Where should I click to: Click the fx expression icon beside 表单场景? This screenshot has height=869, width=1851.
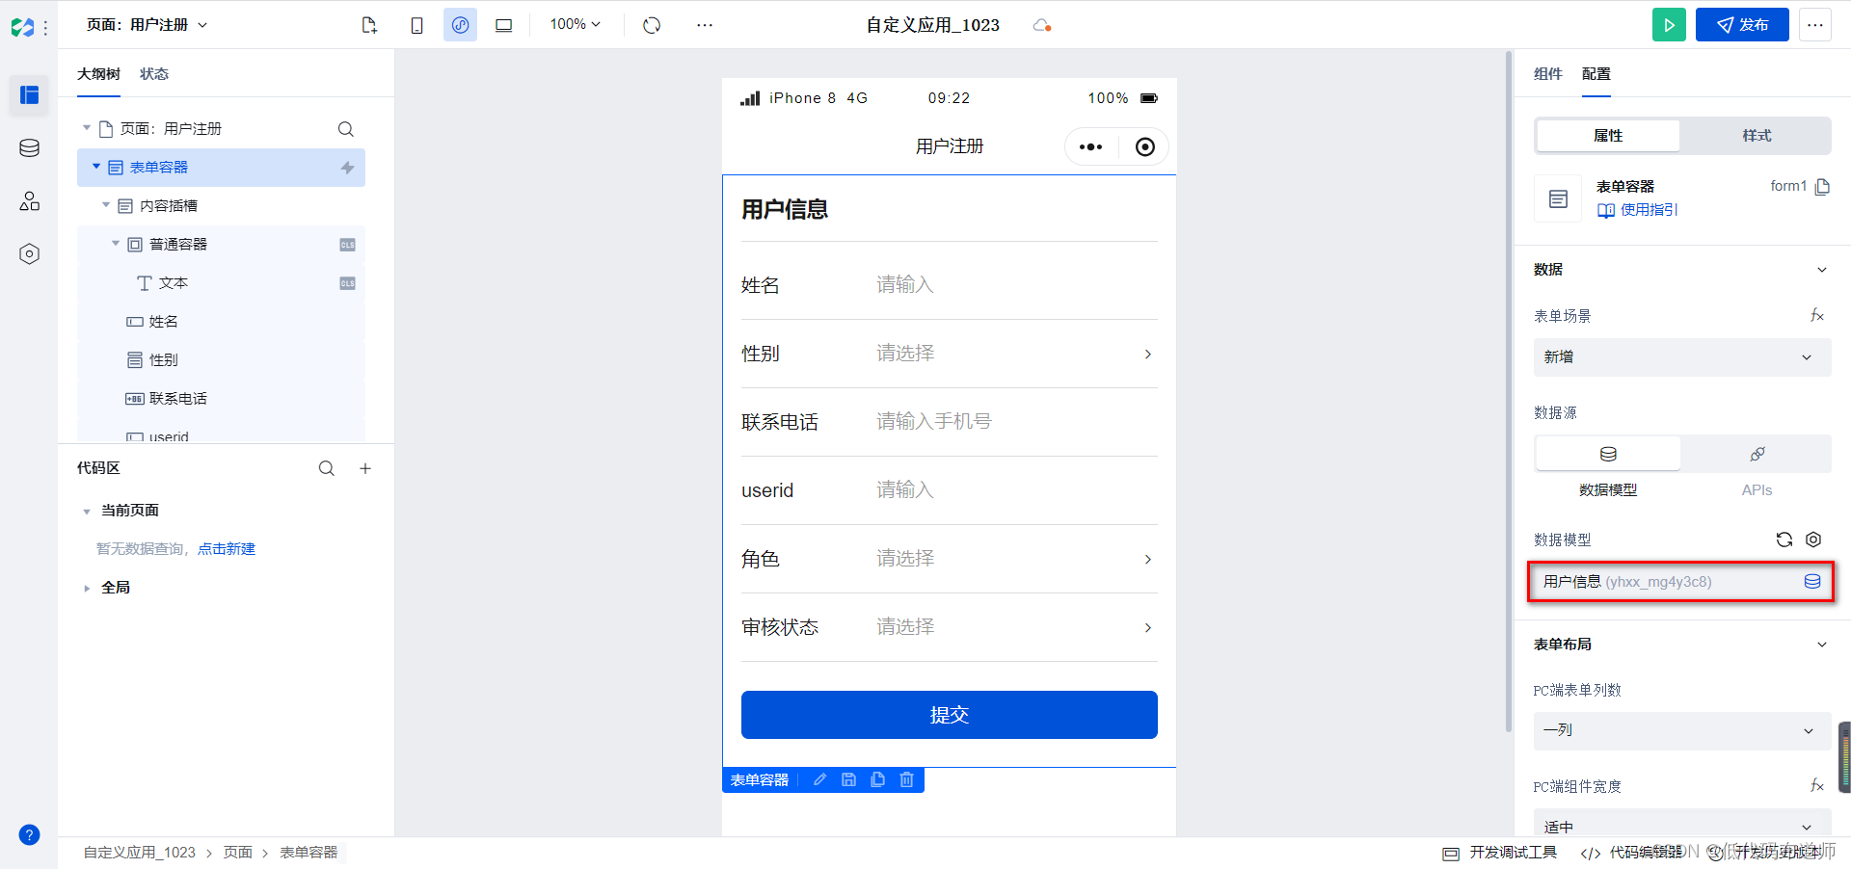1816,316
